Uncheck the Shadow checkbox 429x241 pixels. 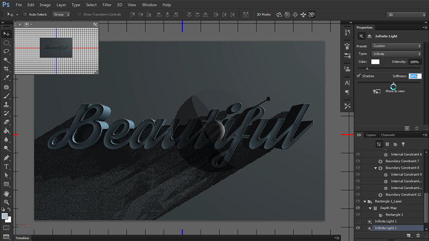tap(359, 76)
